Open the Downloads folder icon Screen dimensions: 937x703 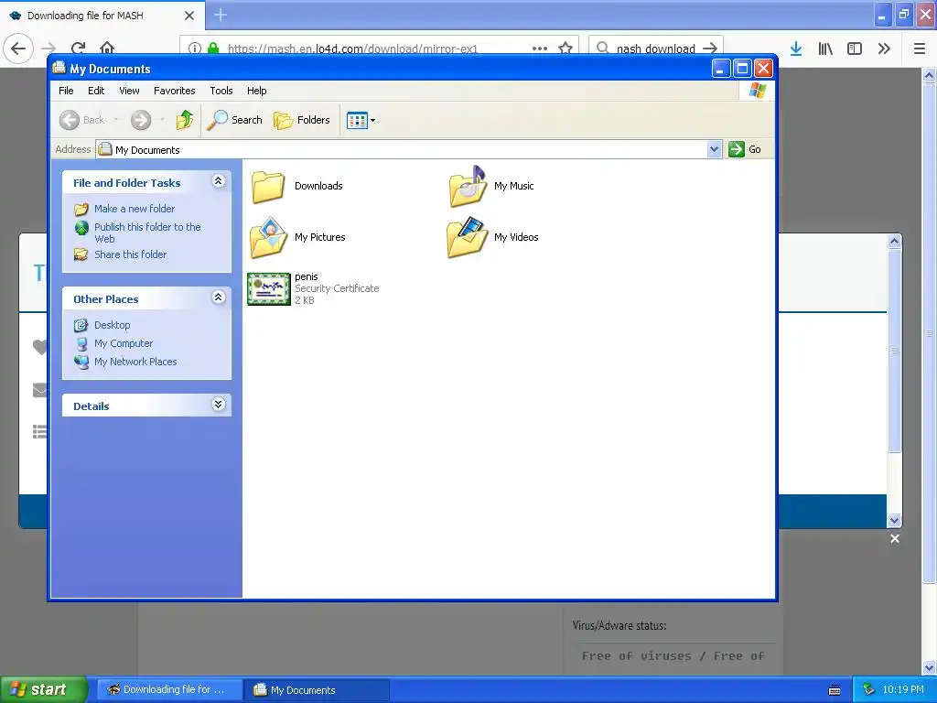[267, 187]
